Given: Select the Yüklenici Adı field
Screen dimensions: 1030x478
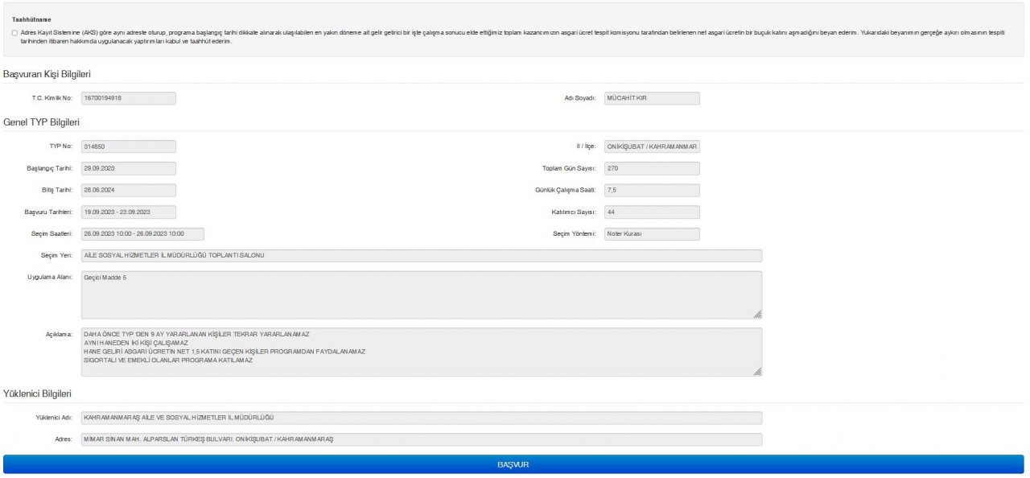Looking at the screenshot, I should [421, 418].
